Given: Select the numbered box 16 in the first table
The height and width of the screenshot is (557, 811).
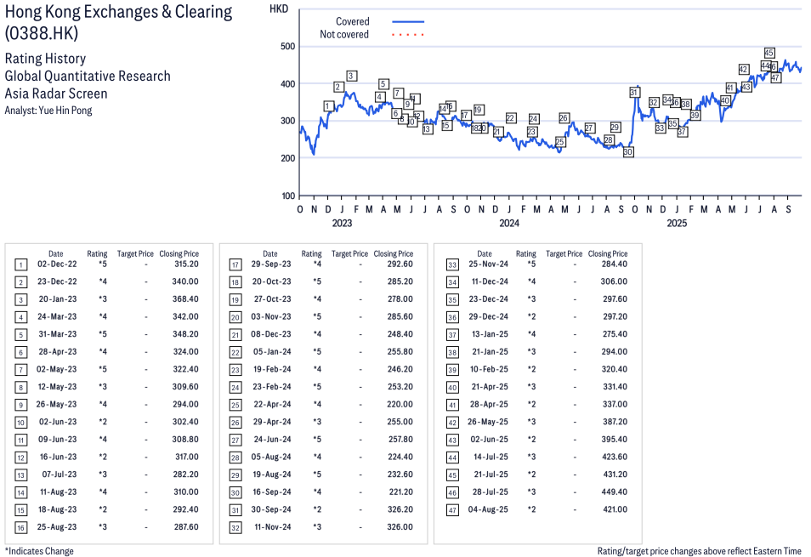Looking at the screenshot, I should point(21,526).
